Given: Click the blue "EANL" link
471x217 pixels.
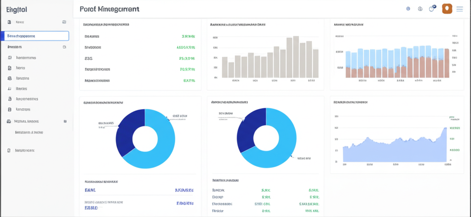Looking at the screenshot, I should pyautogui.click(x=90, y=190).
